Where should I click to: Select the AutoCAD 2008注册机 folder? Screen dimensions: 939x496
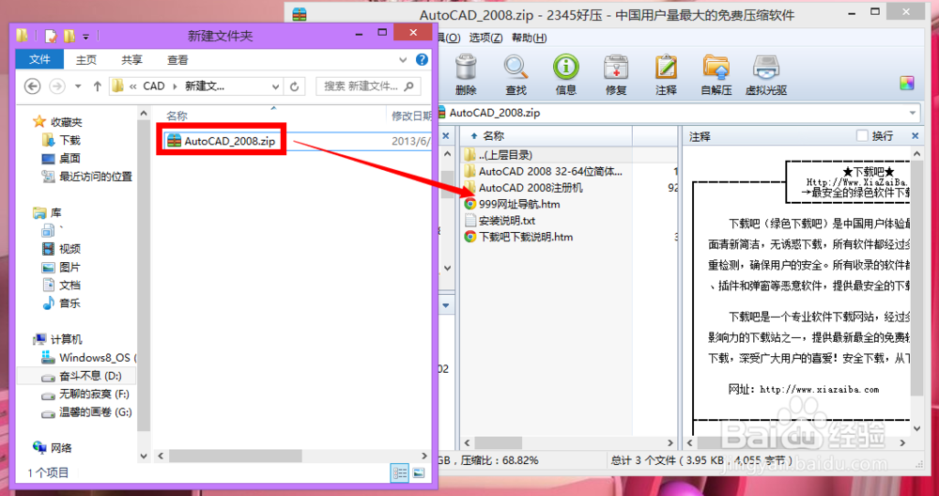pos(523,188)
